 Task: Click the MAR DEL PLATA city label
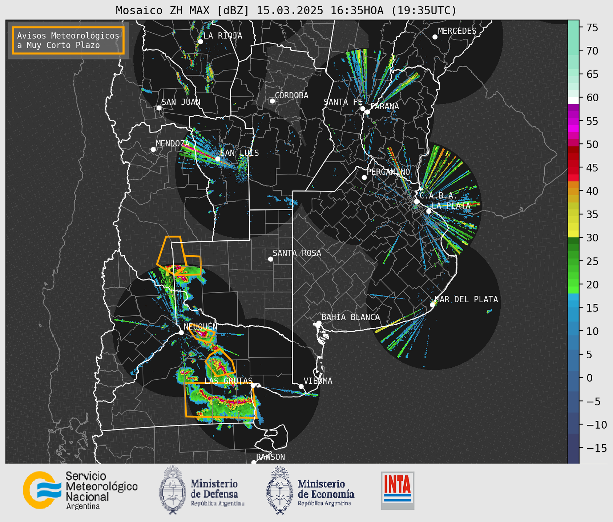click(467, 299)
